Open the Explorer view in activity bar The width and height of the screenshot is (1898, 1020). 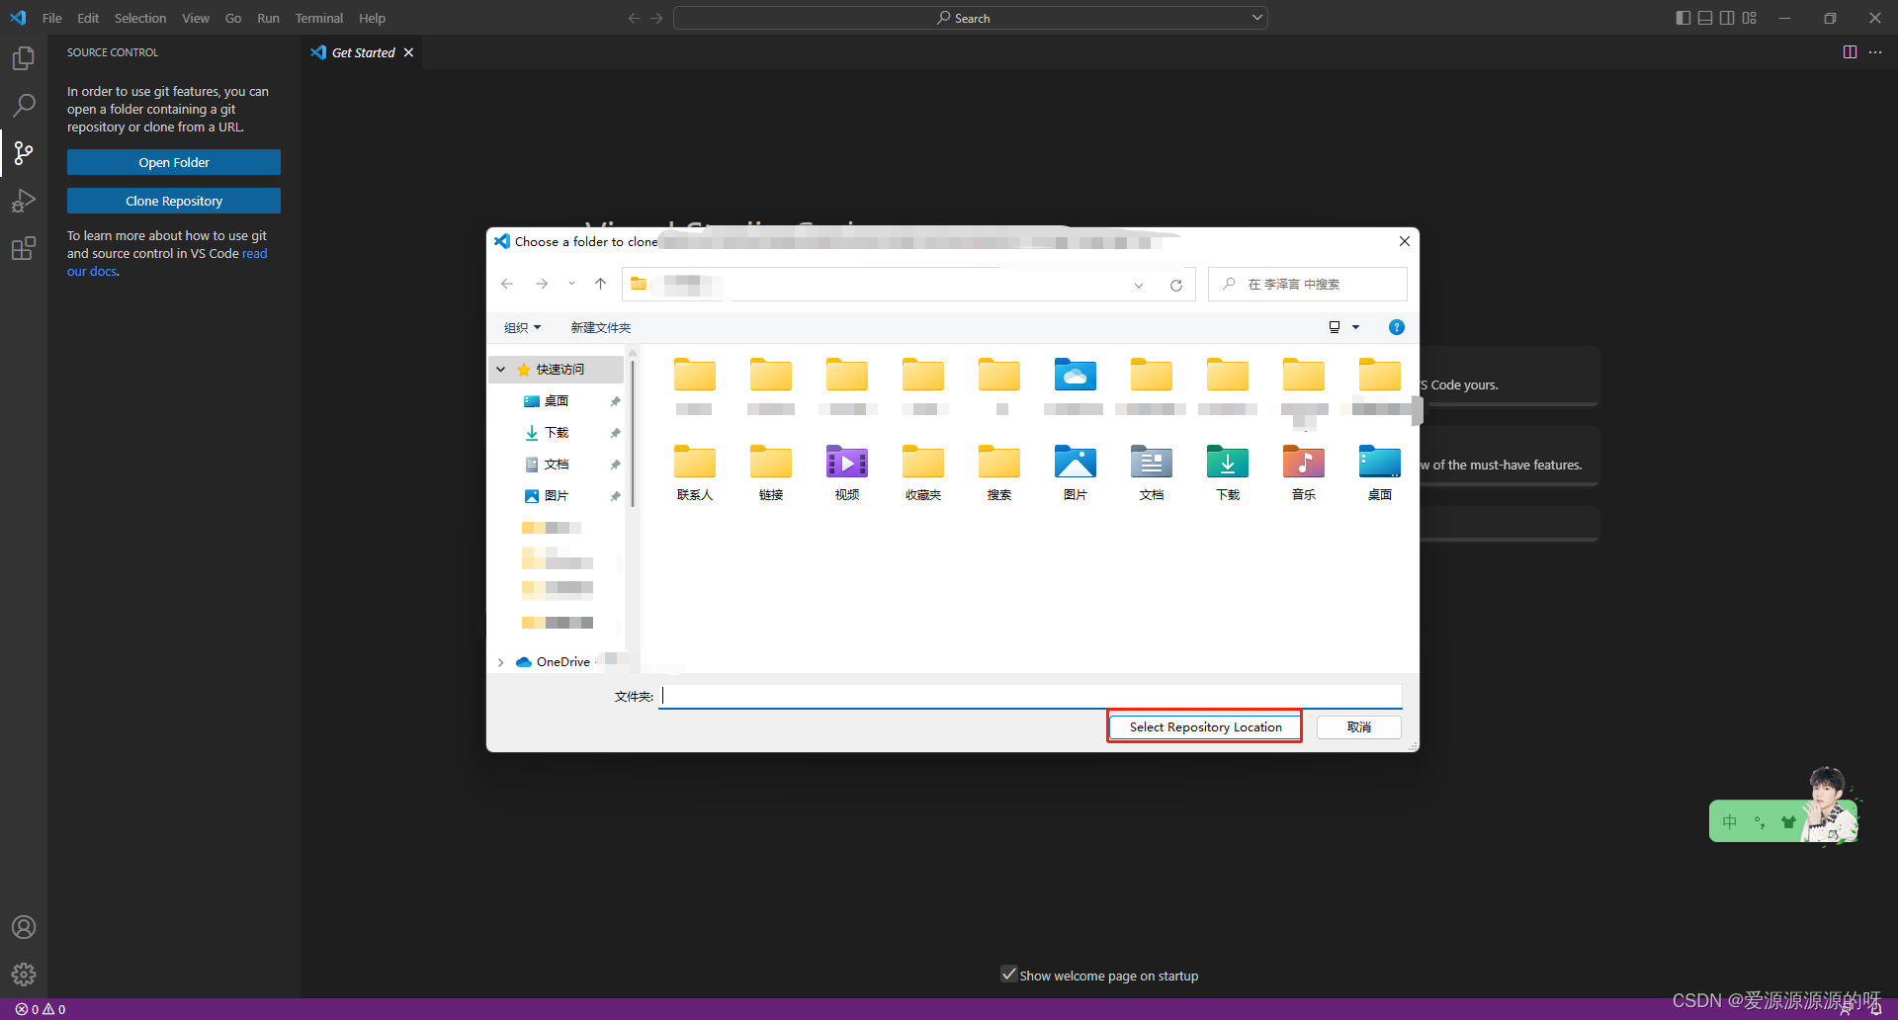pos(24,58)
